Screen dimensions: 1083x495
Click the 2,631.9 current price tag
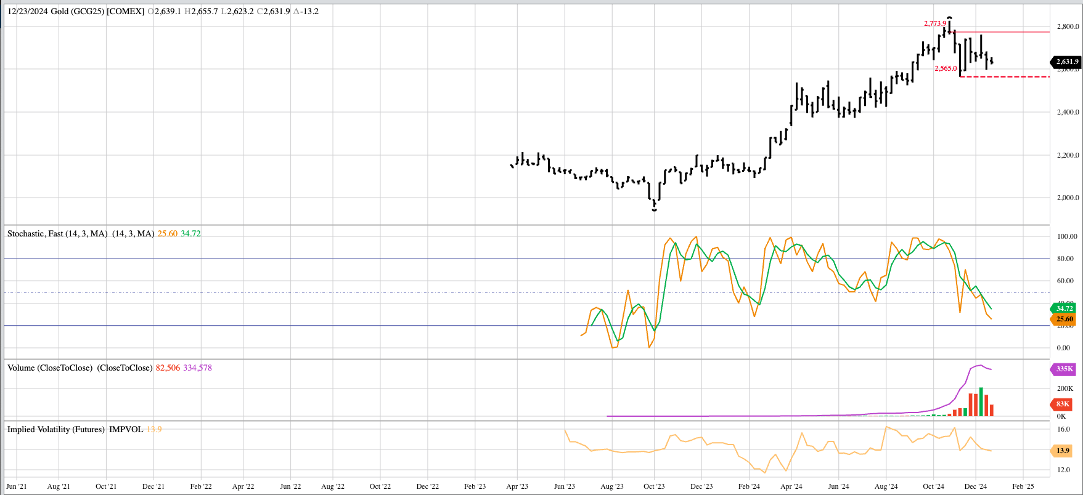tap(1066, 62)
